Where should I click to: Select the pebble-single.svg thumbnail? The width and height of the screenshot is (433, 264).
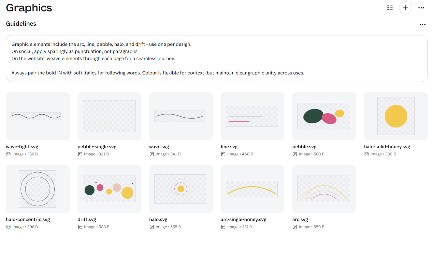pyautogui.click(x=109, y=116)
